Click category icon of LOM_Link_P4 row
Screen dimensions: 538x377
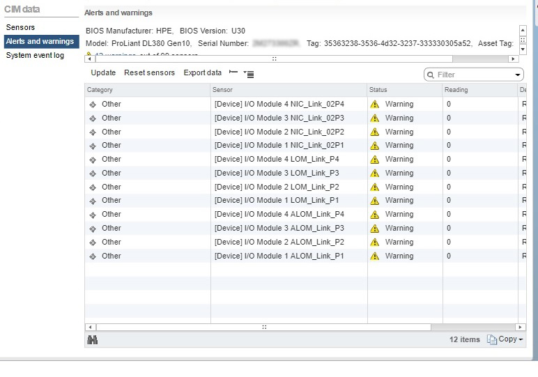(x=93, y=159)
